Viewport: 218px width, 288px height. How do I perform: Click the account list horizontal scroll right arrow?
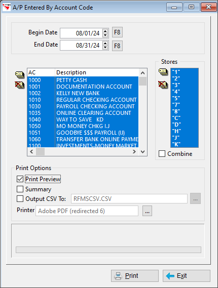tap(134, 152)
